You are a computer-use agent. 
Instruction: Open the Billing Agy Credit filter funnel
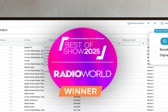click(143, 44)
